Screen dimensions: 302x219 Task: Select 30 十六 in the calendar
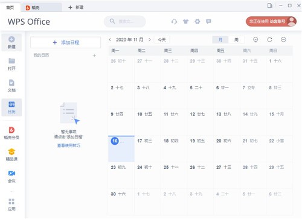coord(121,202)
